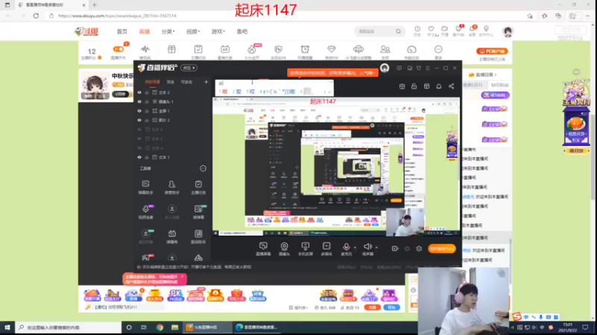Click the preview eye icon beside settings
This screenshot has width=597, height=335.
pyautogui.click(x=407, y=249)
